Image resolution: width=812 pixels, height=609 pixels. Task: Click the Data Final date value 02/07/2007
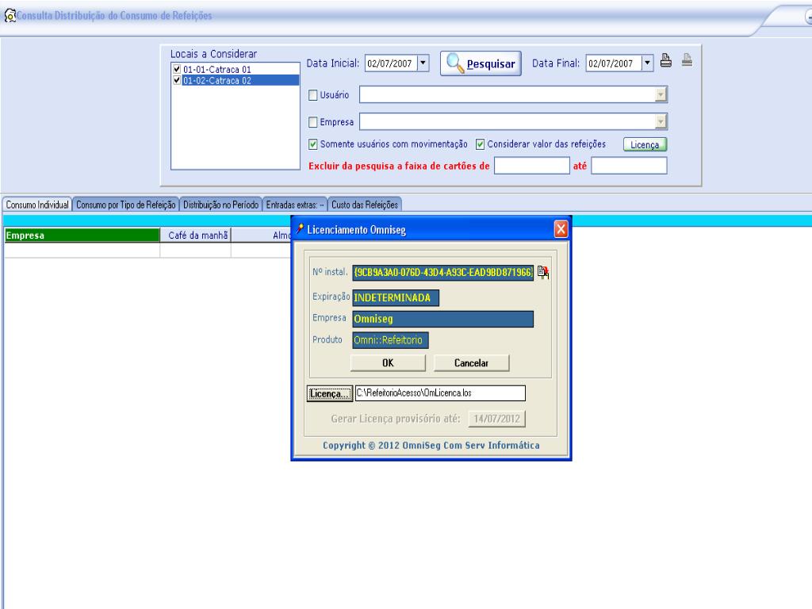click(x=611, y=63)
